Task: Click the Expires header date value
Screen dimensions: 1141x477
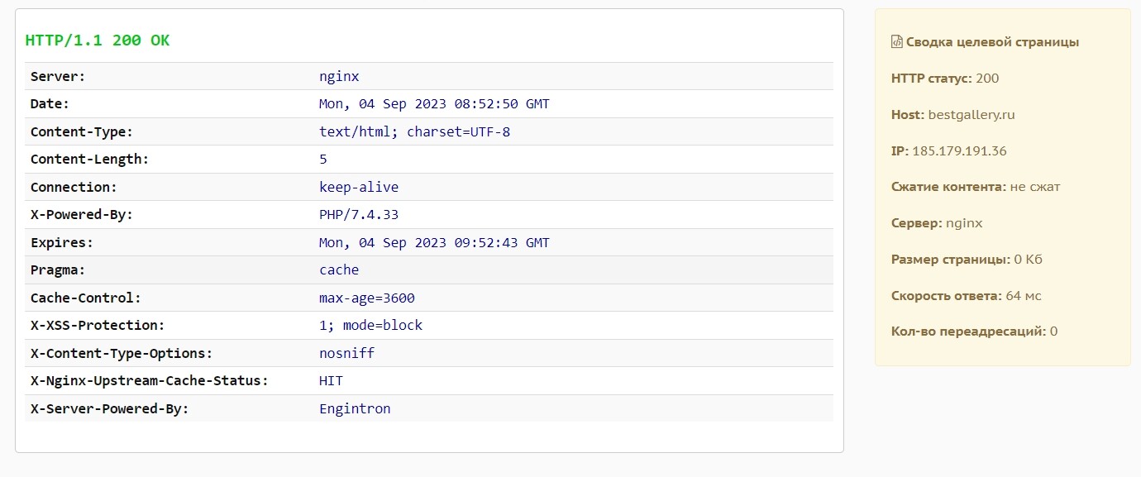Action: coord(434,243)
